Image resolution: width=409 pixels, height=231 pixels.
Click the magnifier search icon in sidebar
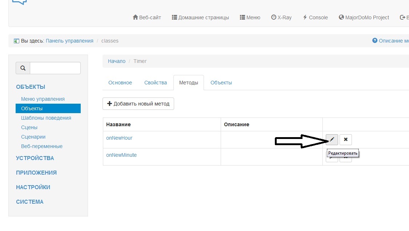23,68
